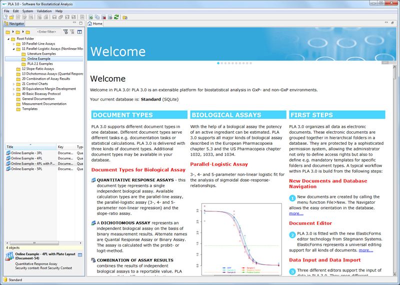The image size is (400, 285).
Task: Expand the 30 Equivalence Margin Development folder
Action: coord(14,89)
